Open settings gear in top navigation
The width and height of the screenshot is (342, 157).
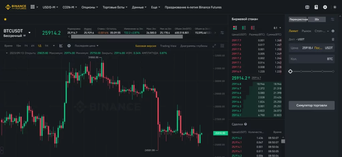325,7
